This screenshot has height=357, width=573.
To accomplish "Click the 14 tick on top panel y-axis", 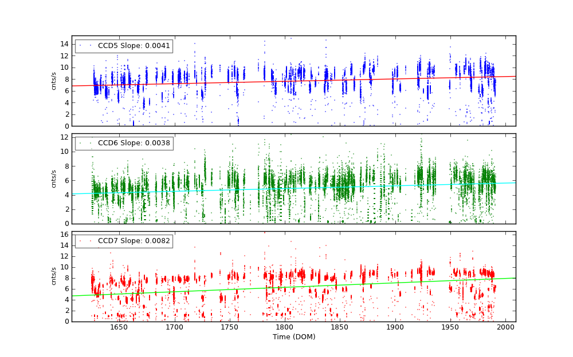I will point(65,44).
